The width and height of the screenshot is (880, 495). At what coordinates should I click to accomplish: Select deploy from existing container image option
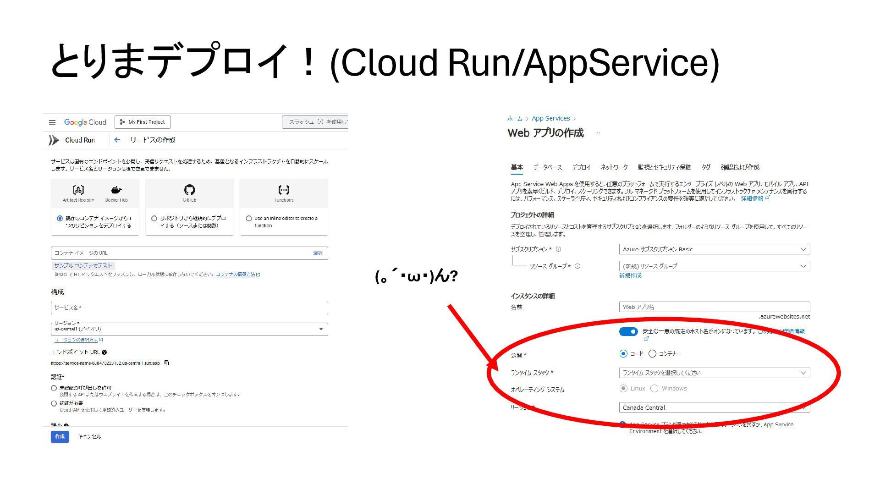(60, 219)
